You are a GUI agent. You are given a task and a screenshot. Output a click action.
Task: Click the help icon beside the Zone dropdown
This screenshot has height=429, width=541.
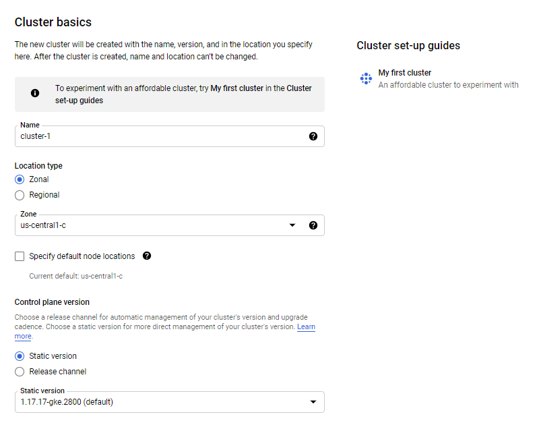(313, 225)
